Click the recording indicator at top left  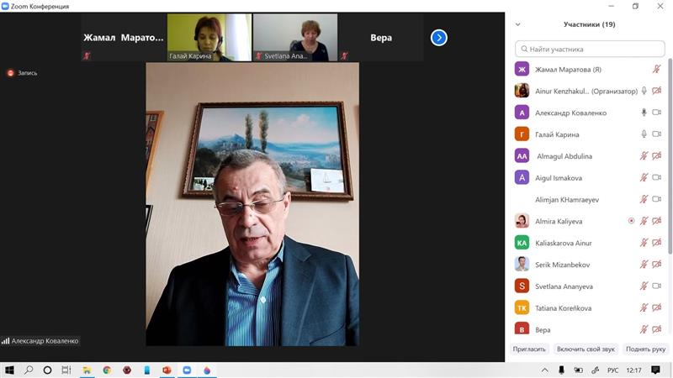[23, 73]
